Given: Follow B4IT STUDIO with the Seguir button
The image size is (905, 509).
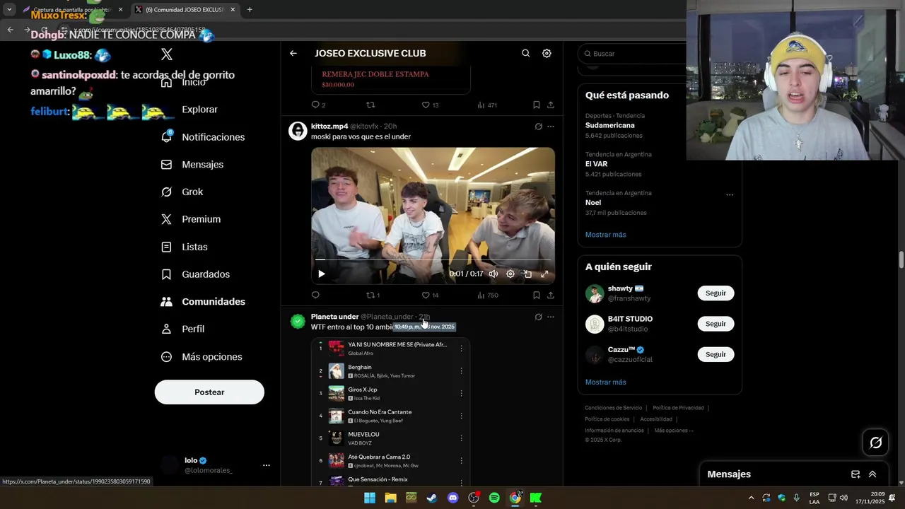Looking at the screenshot, I should (x=716, y=324).
